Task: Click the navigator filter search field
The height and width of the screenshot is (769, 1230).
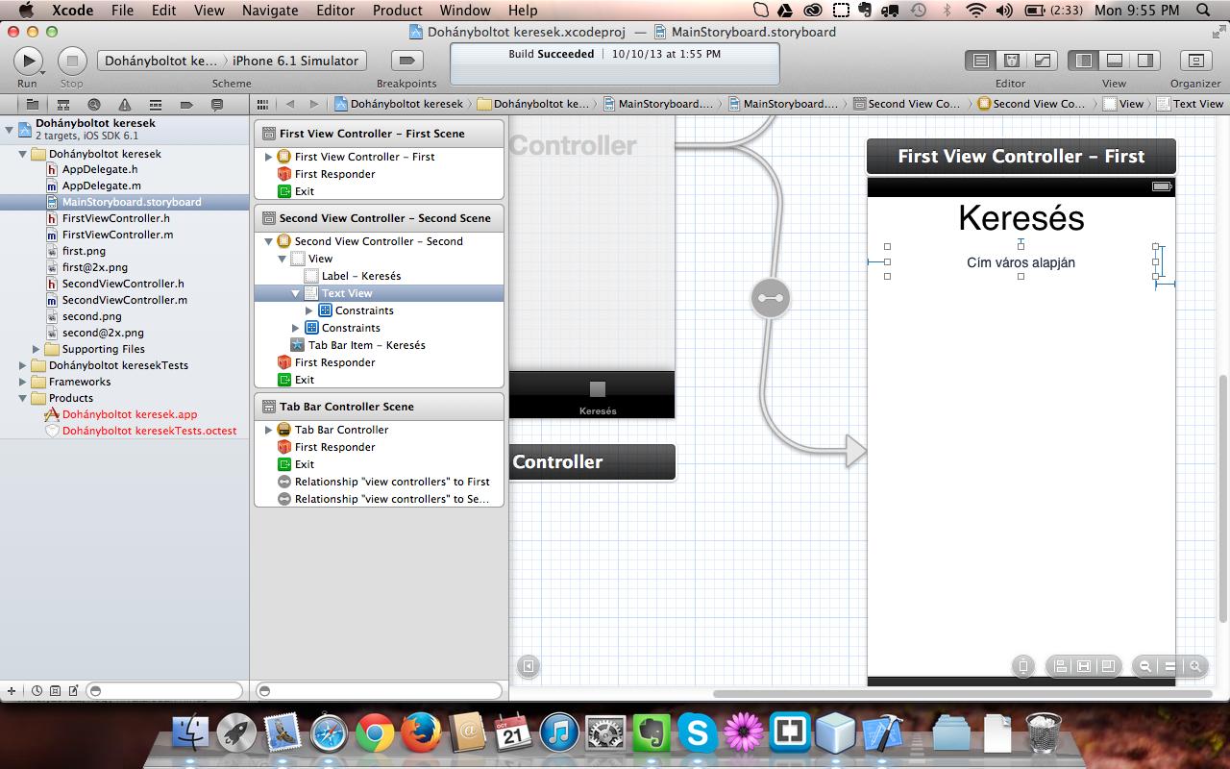Action: tap(164, 691)
